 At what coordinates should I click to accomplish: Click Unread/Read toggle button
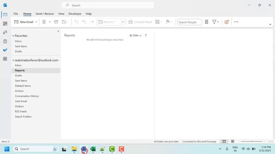(140, 22)
